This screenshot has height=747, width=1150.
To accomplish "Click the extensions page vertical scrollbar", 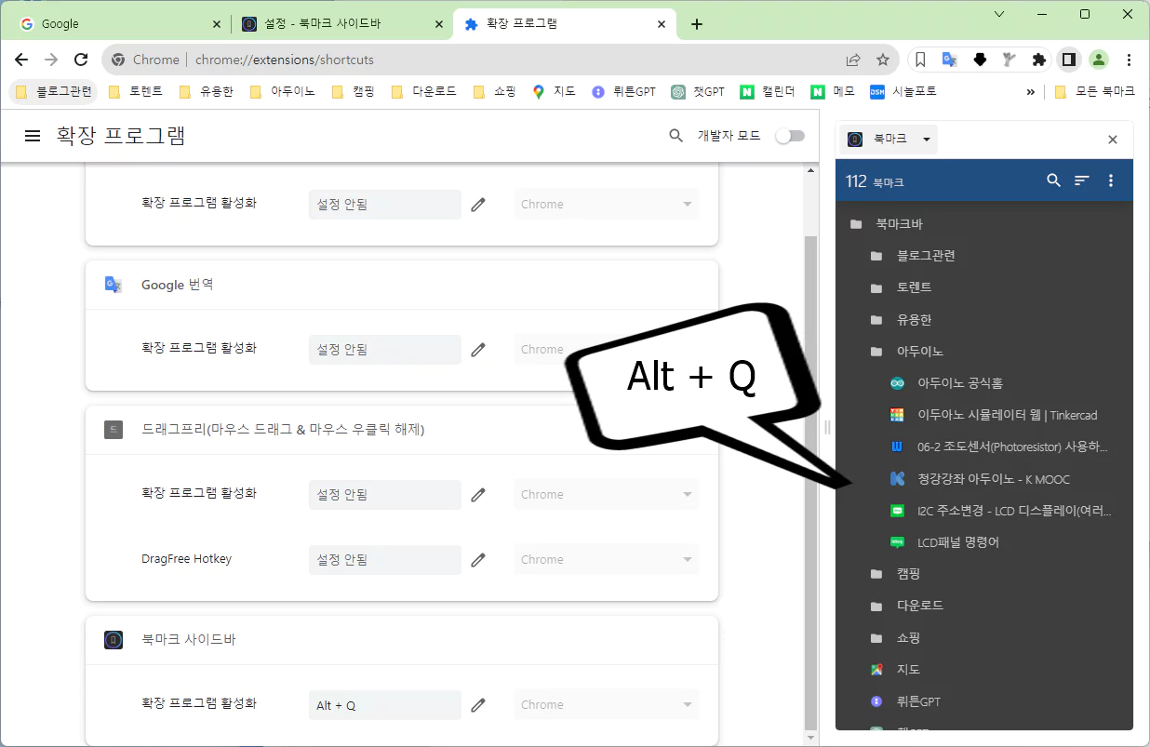I will point(810,481).
